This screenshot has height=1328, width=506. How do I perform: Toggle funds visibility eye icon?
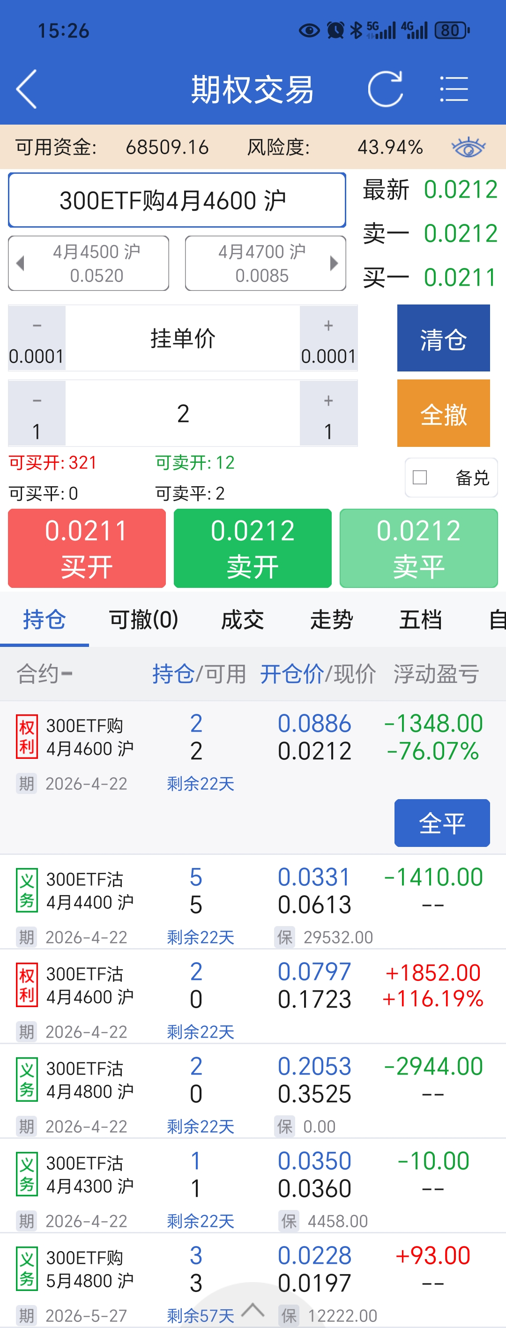coord(469,148)
